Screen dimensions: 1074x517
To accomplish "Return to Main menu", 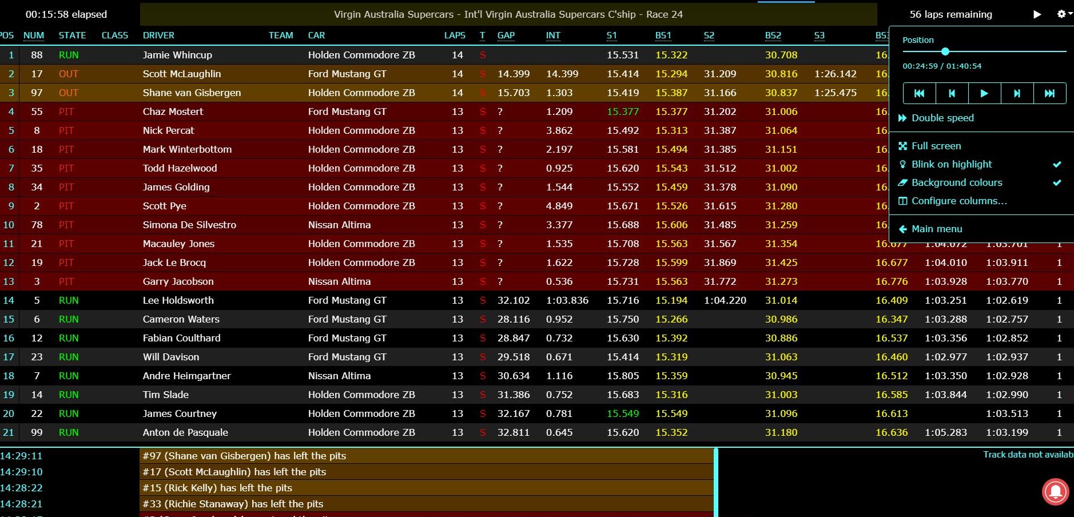I will tap(930, 229).
